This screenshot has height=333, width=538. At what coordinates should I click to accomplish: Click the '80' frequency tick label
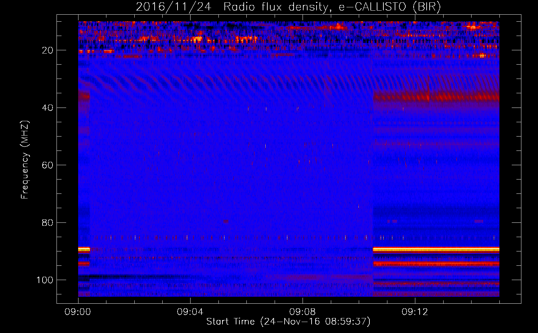tap(48, 223)
